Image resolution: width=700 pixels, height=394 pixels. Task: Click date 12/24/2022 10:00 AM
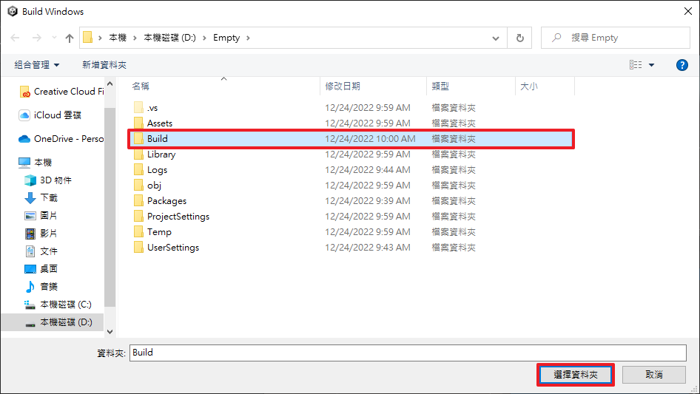[370, 138]
